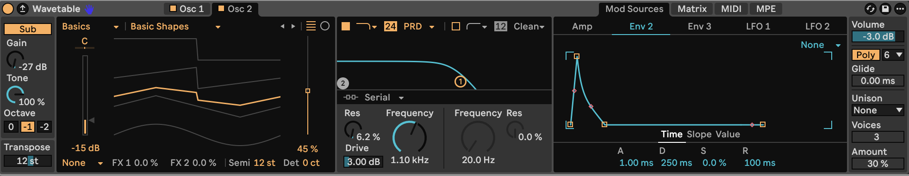Screen dimensions: 909x176
Task: Click the blue hand icon beside Wavetable
Action: tap(89, 9)
